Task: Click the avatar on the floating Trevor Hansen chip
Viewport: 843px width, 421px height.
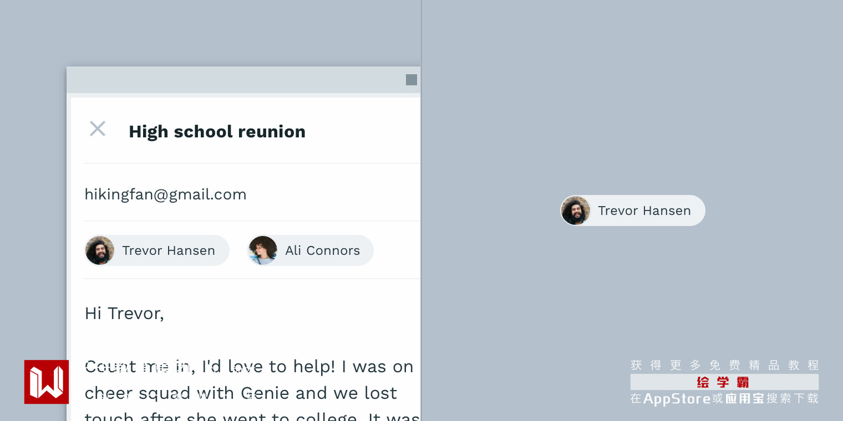Action: pyautogui.click(x=576, y=210)
